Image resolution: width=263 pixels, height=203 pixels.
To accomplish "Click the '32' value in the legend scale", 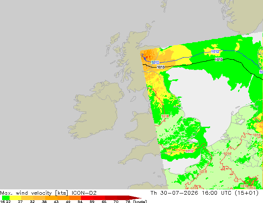I will [32, 201].
